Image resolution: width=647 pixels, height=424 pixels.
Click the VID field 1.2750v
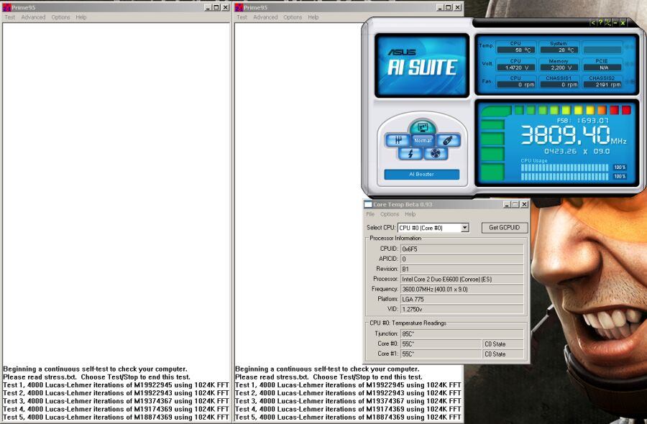[462, 309]
